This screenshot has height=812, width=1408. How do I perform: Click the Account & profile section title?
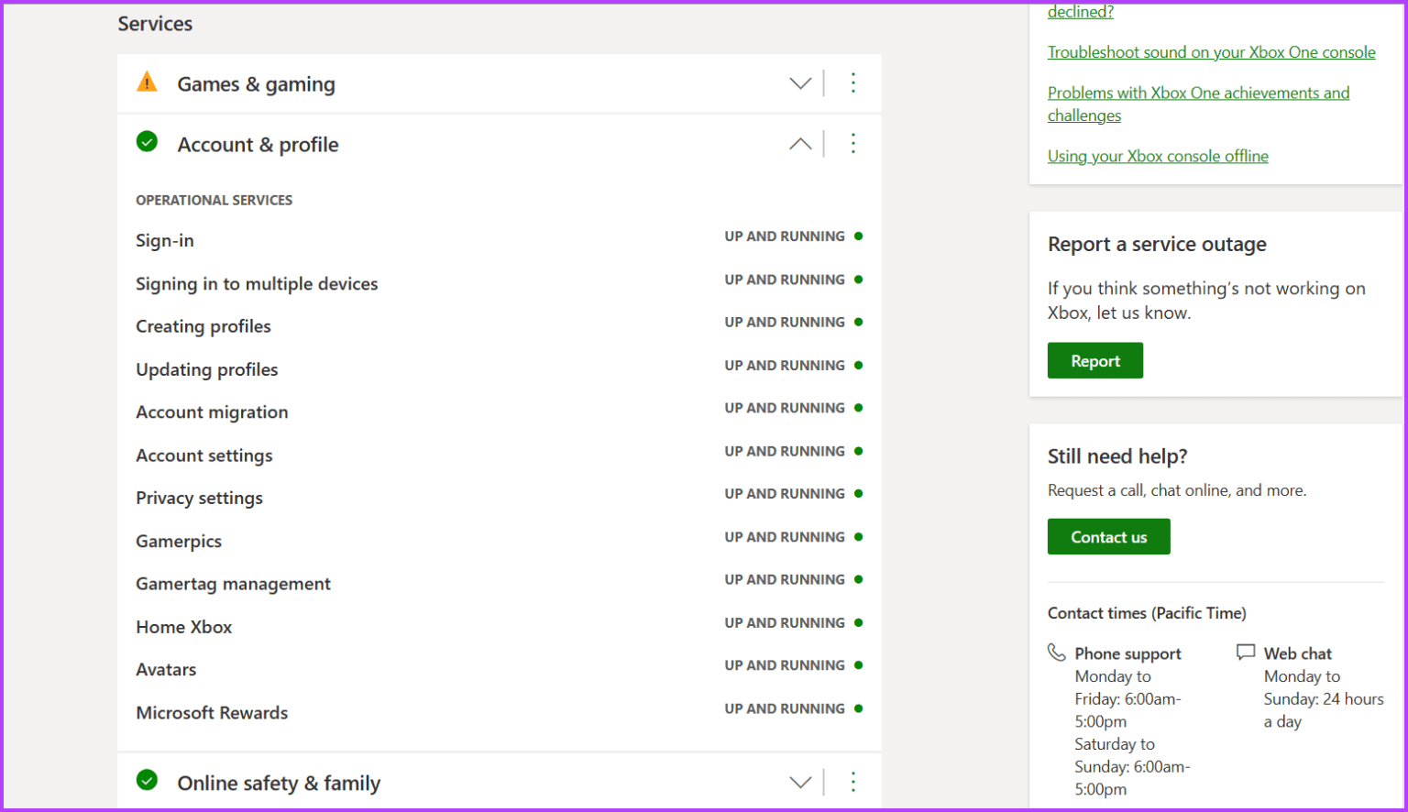258,145
